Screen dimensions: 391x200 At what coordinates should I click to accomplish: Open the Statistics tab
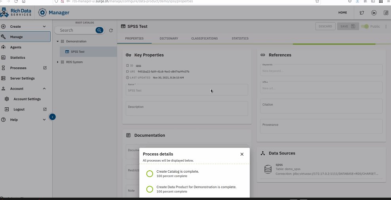(x=240, y=38)
